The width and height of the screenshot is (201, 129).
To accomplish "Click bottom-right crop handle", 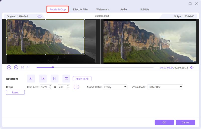I will click(x=84, y=55).
